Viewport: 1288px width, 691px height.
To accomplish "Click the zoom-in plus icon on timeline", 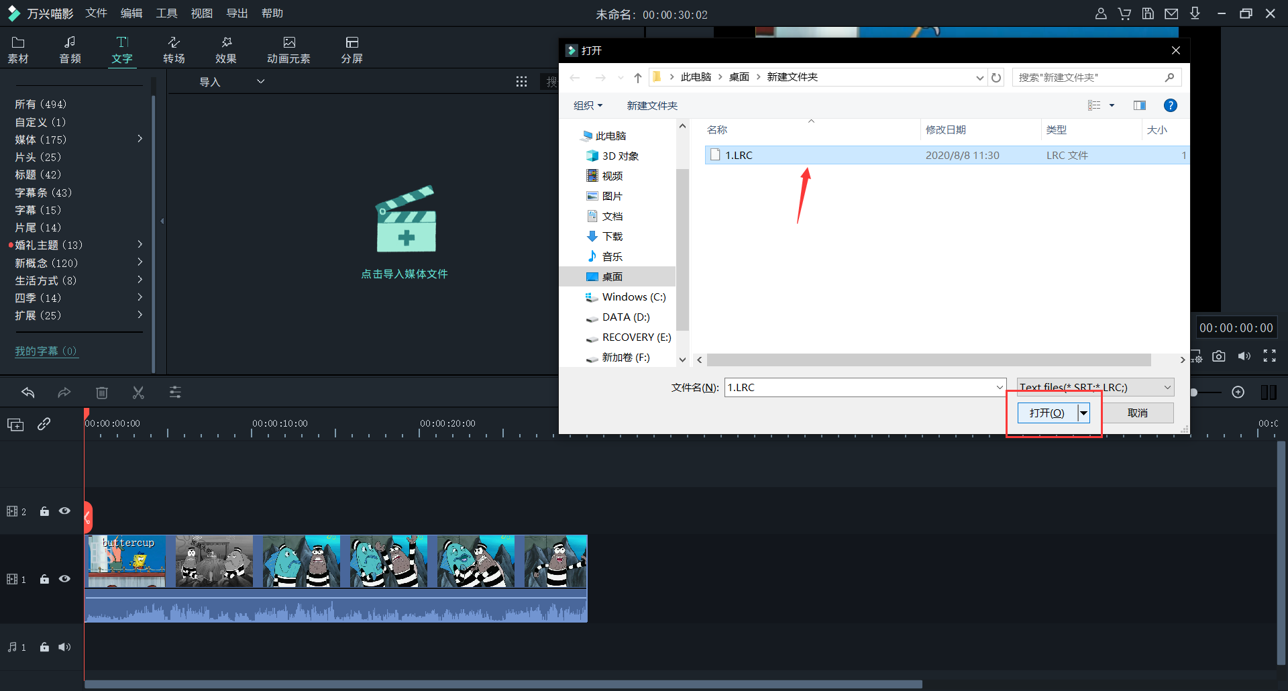I will (x=1238, y=392).
